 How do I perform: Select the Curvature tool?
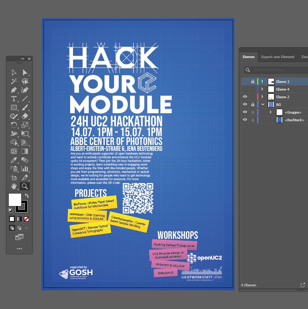click(x=25, y=90)
